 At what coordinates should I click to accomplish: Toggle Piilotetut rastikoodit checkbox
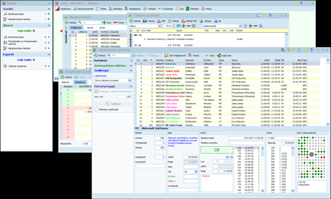pos(96,109)
